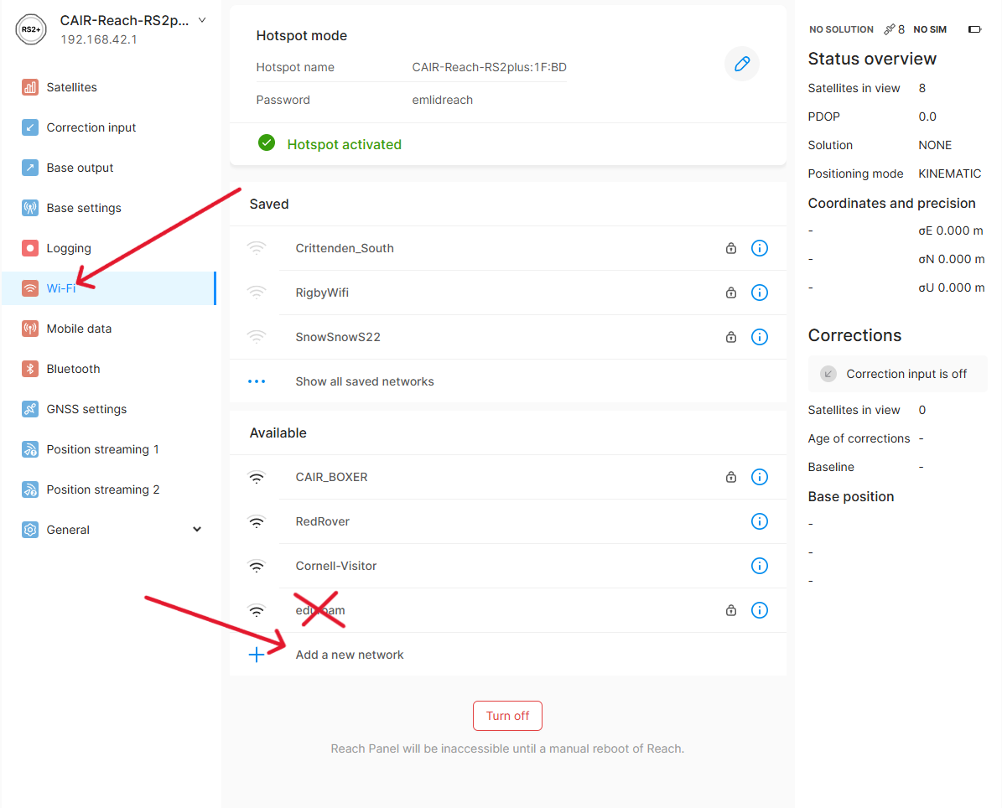
Task: Click the three-dots icon beside Show all saved
Action: (257, 381)
